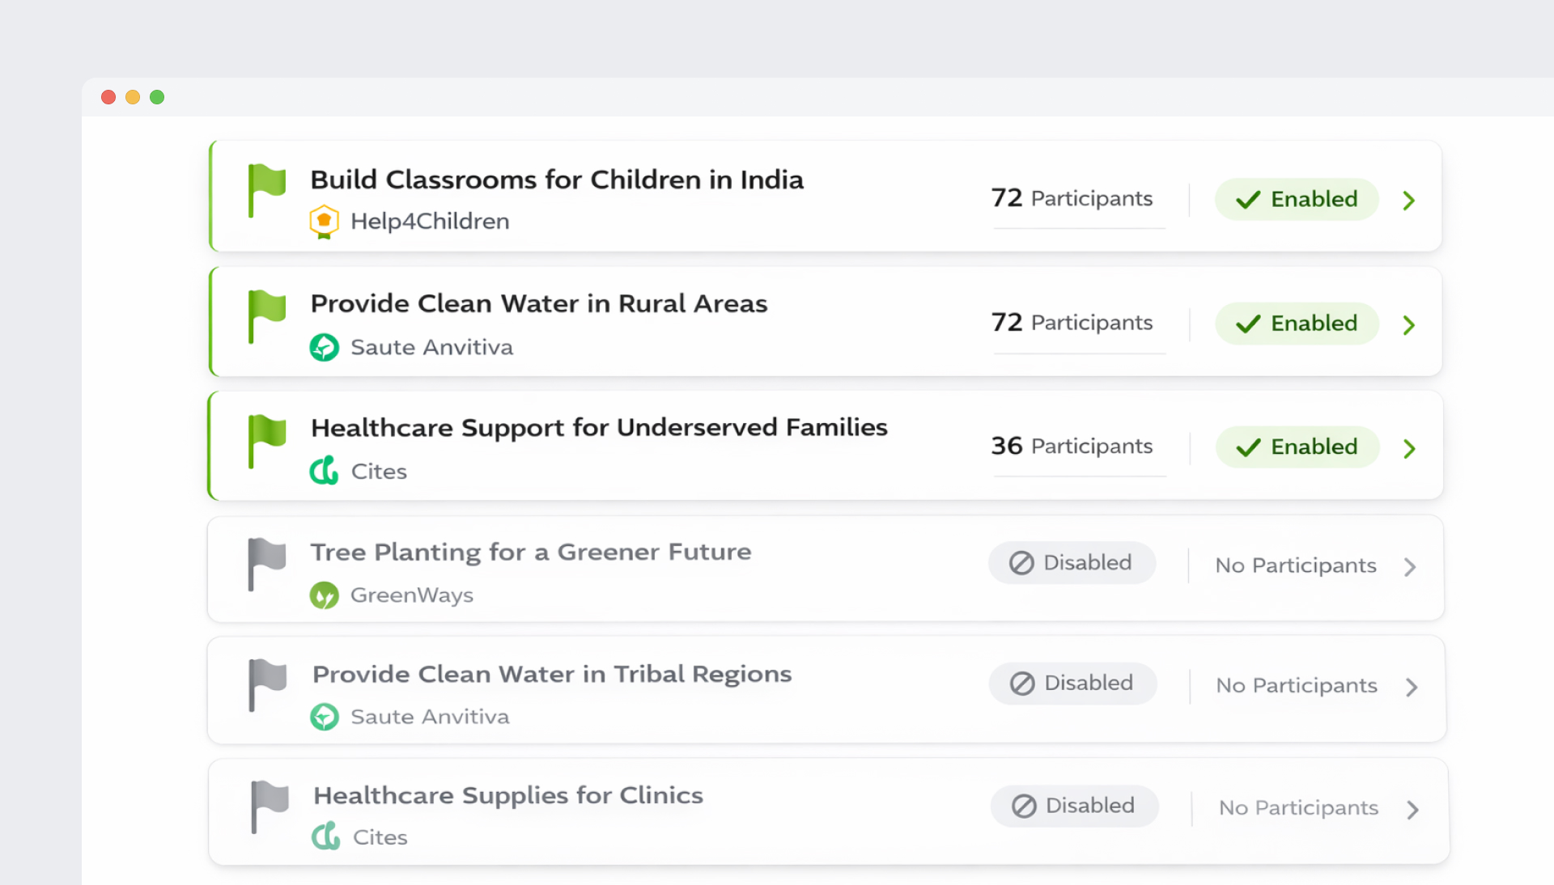Click the gray flag for Tree Planting campaign

(266, 562)
